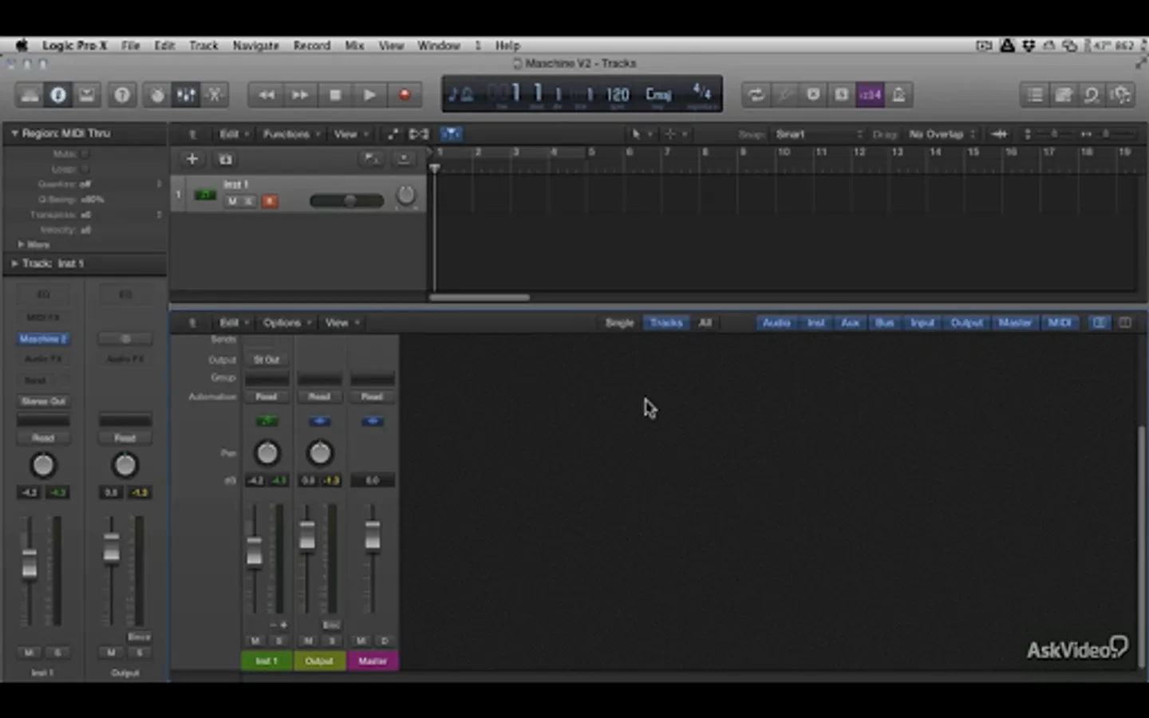
Task: Open the mixer Options menu
Action: tap(282, 322)
